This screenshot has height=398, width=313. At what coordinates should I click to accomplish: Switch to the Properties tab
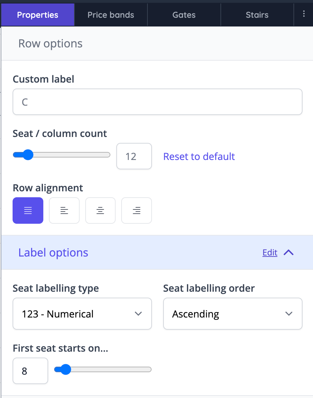point(38,15)
